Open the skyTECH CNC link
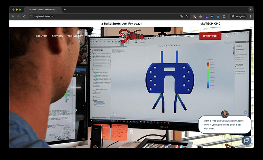This screenshot has height=160, width=263. click(210, 24)
